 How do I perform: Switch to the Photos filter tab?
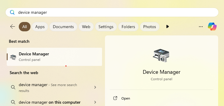click(x=150, y=27)
